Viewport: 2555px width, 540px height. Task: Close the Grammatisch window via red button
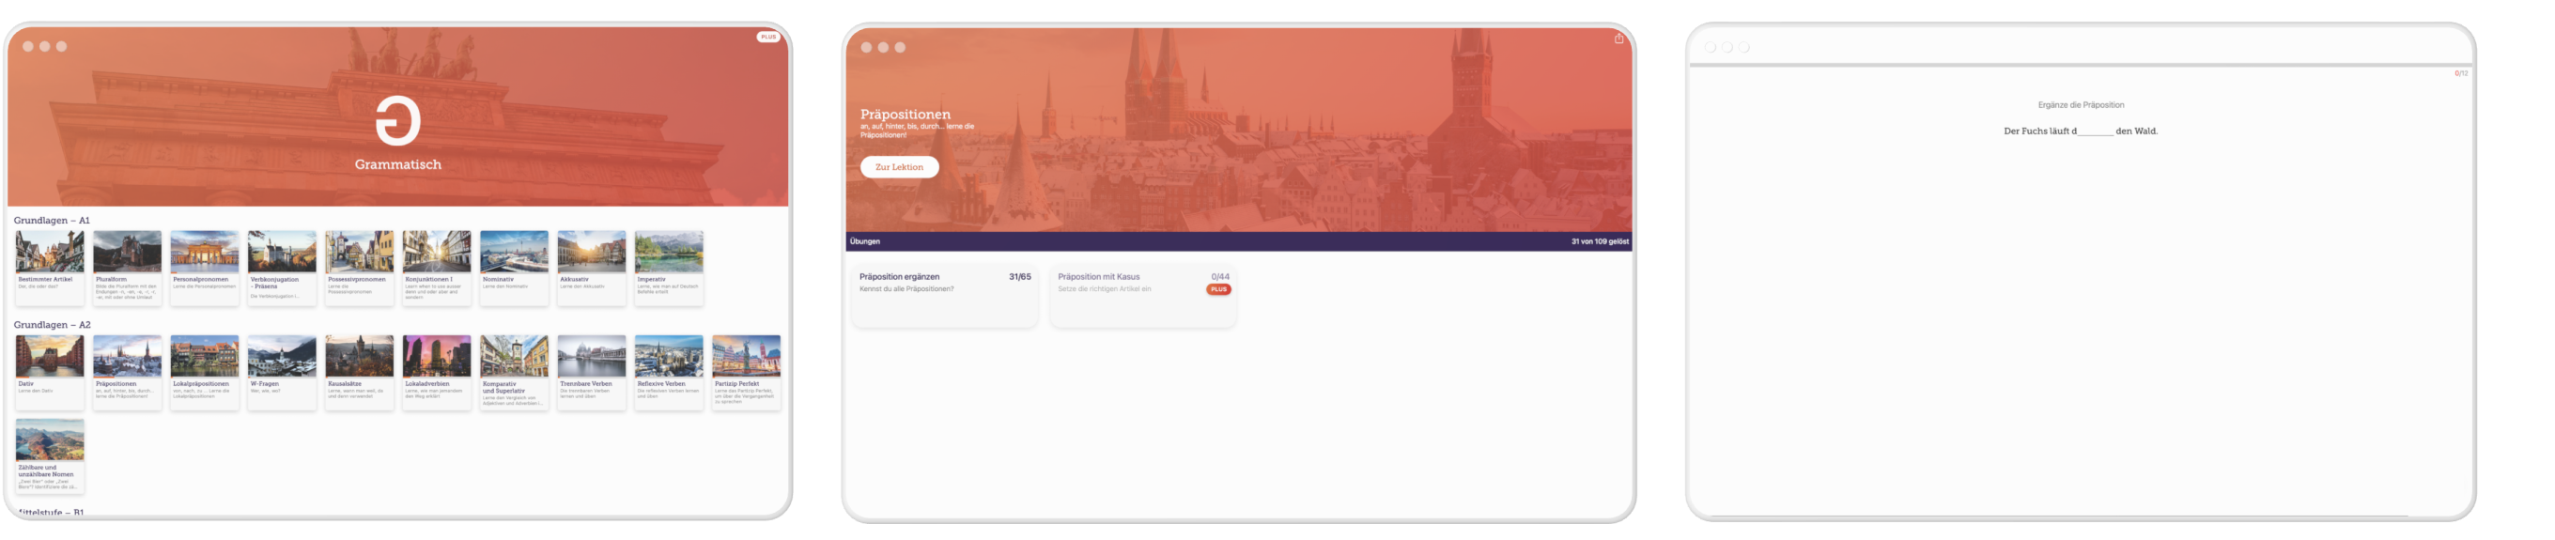[x=28, y=47]
